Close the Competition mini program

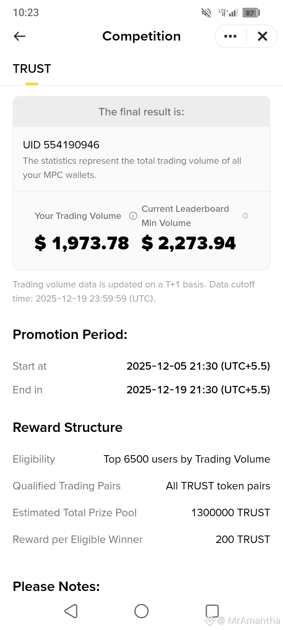tap(262, 36)
